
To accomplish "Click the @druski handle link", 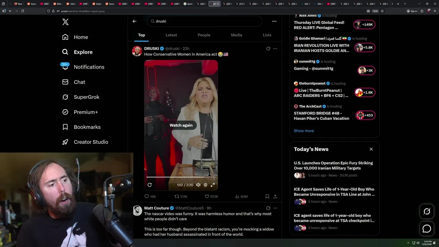I will (173, 49).
